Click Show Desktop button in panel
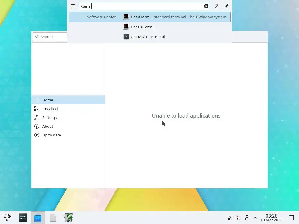Screen dimensions: 299x224 coord(291,218)
